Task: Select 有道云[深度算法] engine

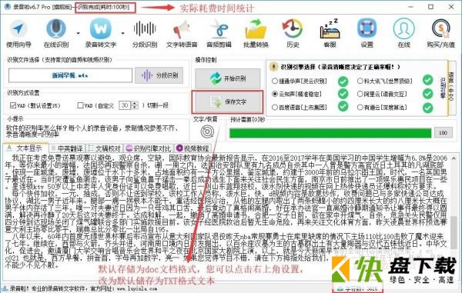Action: click(382, 108)
